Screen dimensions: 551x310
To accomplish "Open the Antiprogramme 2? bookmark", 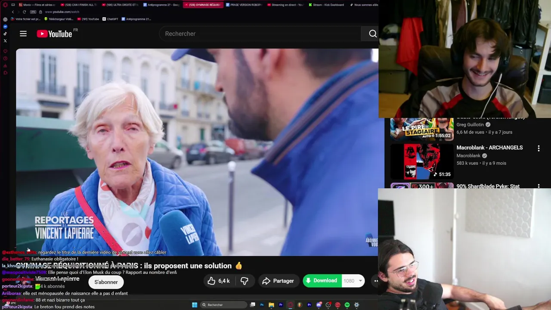I will tap(136, 19).
